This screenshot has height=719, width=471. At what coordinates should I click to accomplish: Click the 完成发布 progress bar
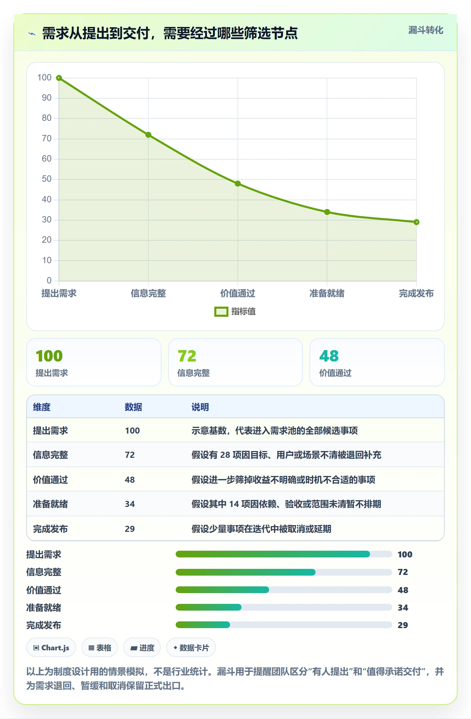point(284,625)
